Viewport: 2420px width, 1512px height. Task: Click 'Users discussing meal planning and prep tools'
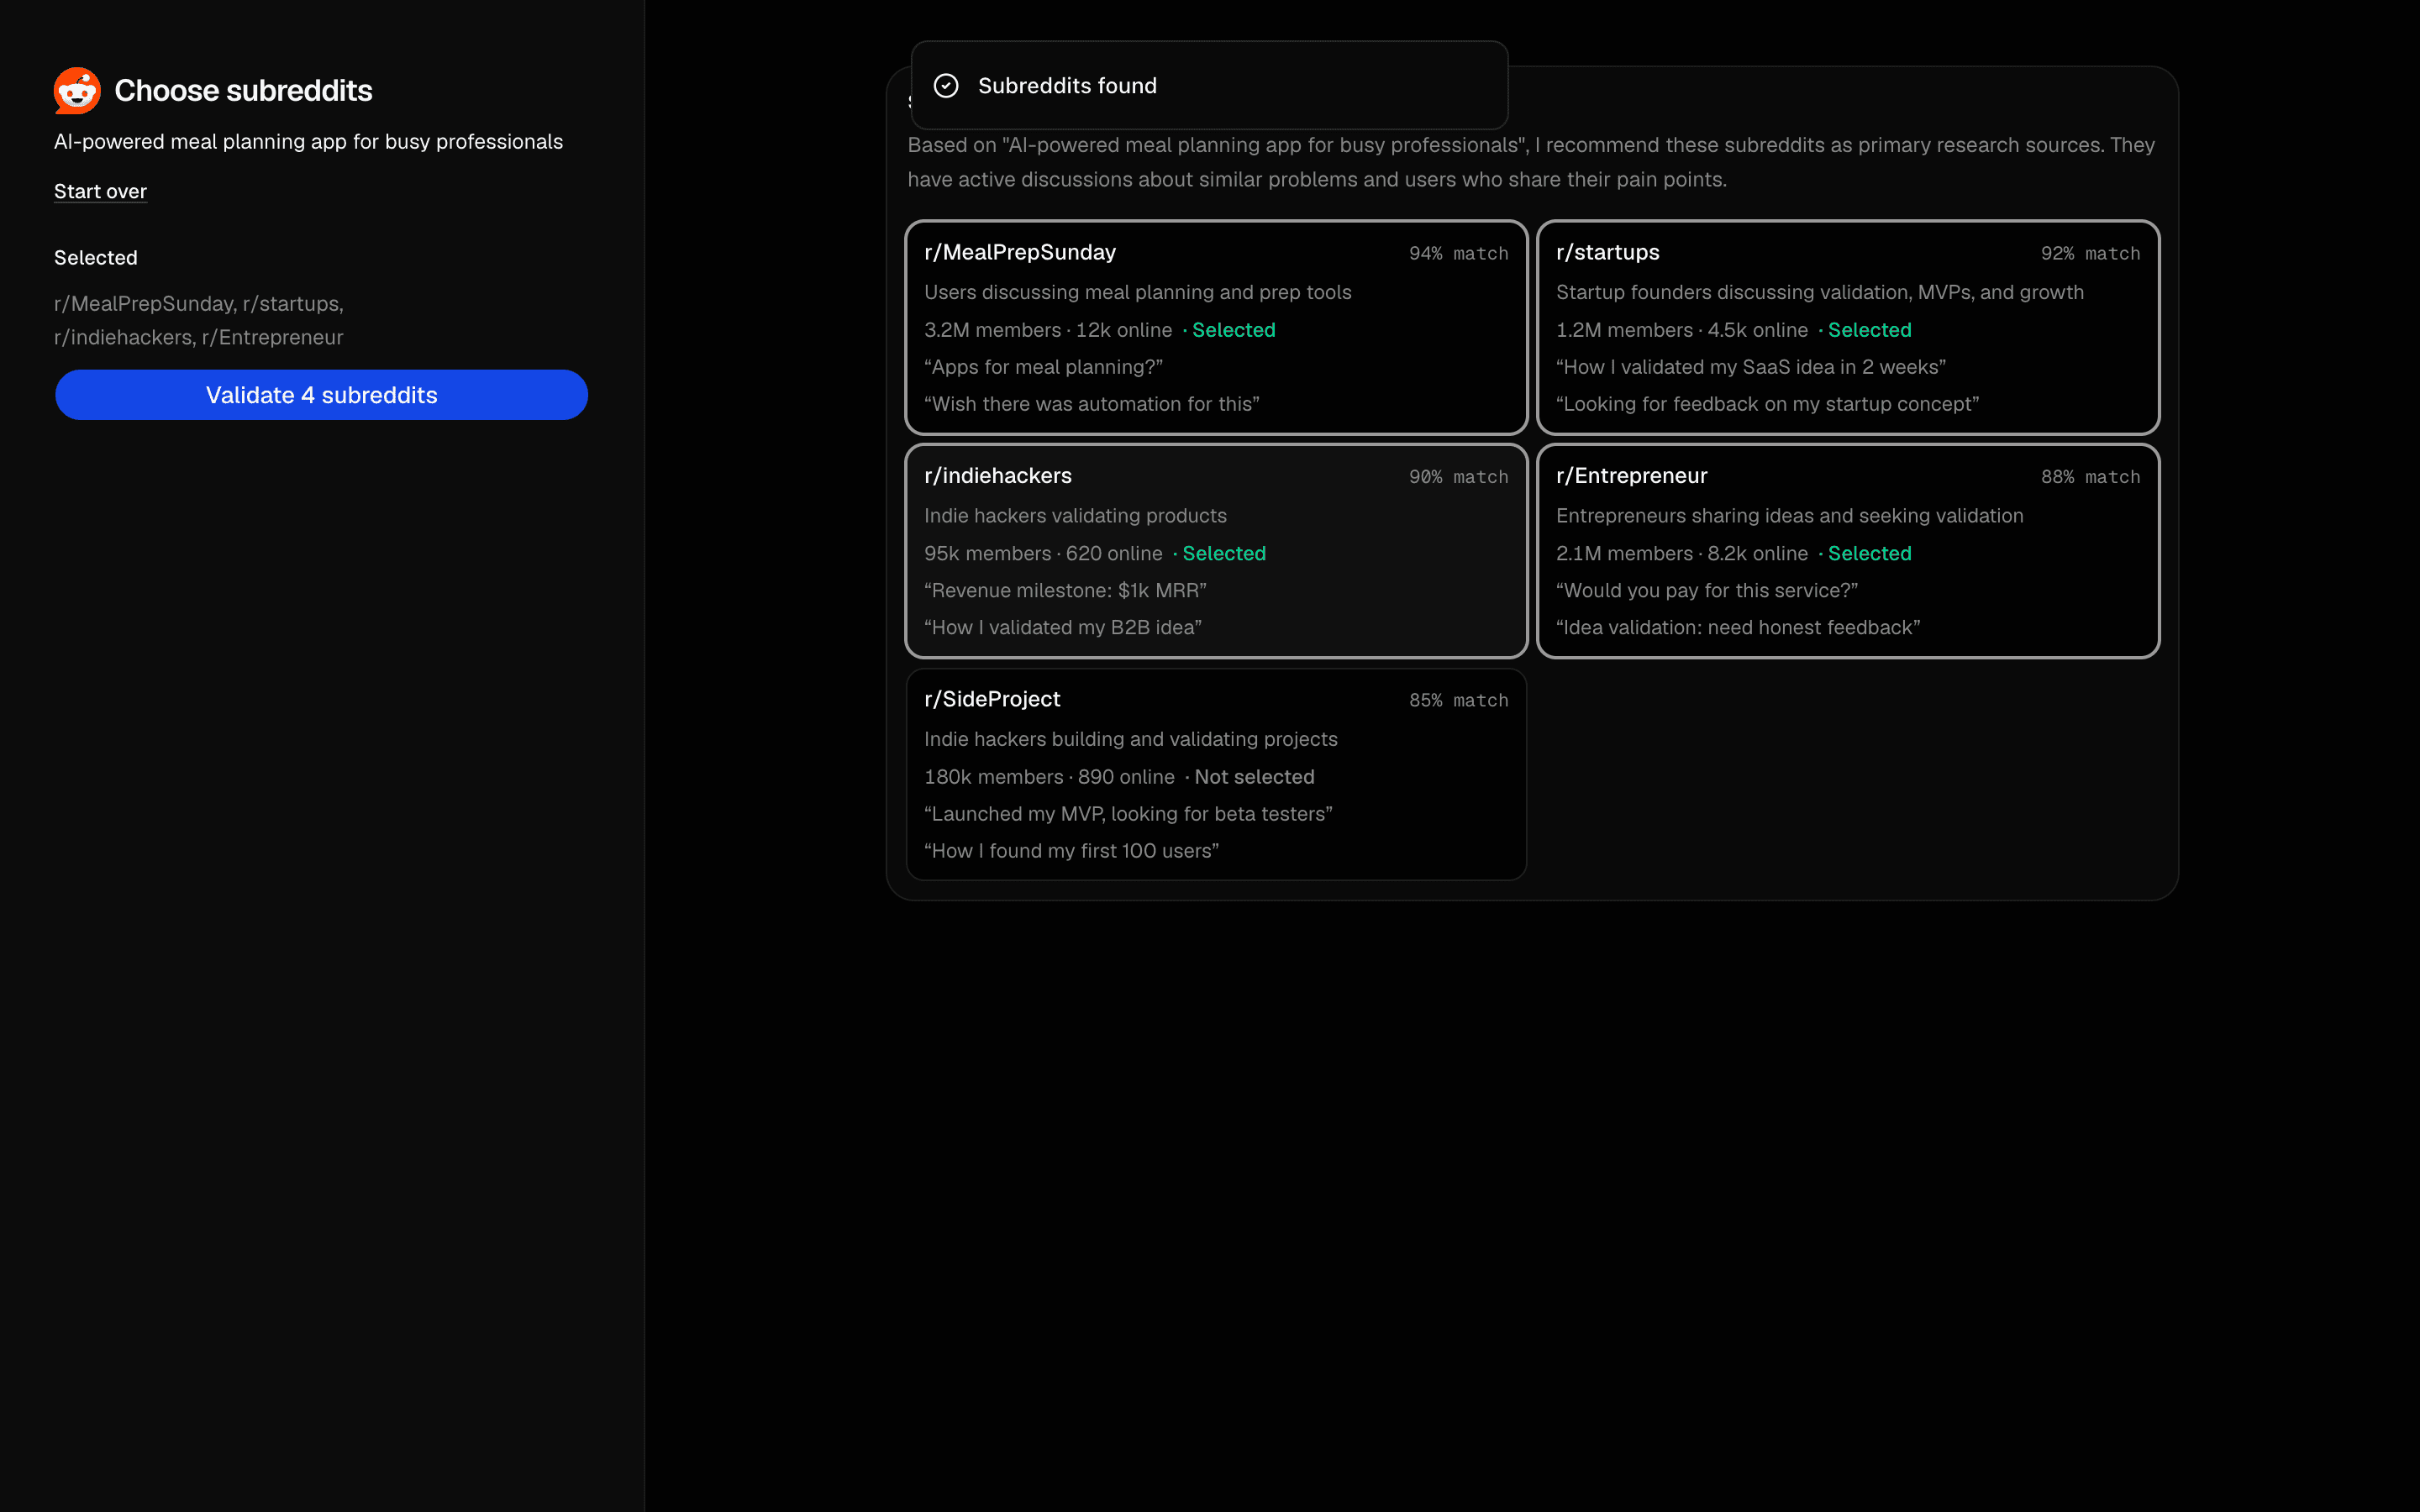[1137, 292]
